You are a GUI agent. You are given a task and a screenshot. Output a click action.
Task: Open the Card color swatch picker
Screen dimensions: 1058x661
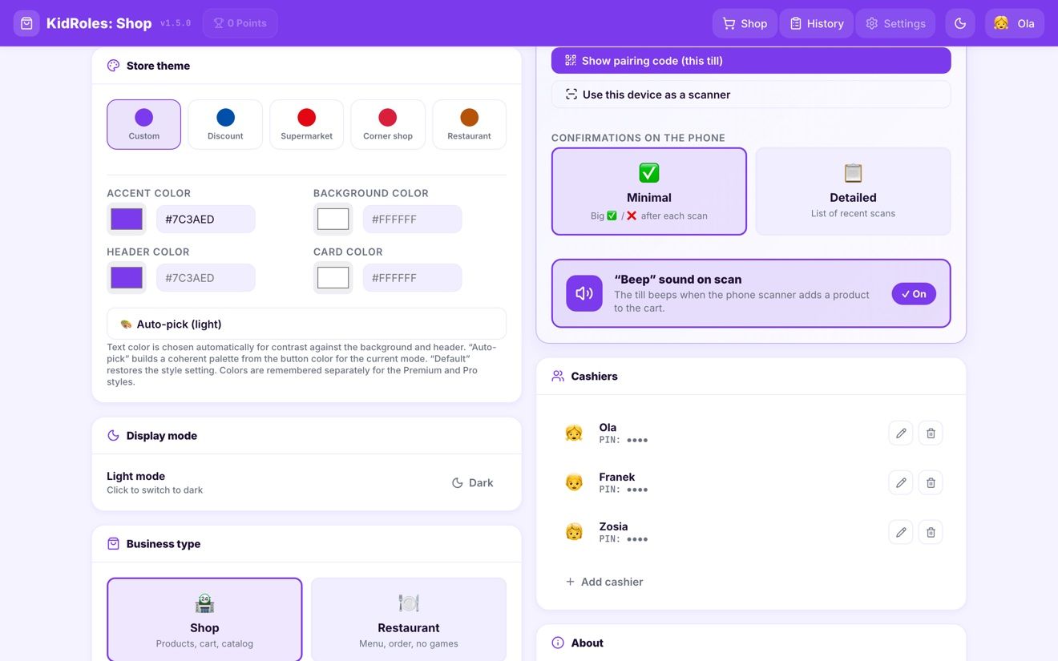(x=333, y=277)
